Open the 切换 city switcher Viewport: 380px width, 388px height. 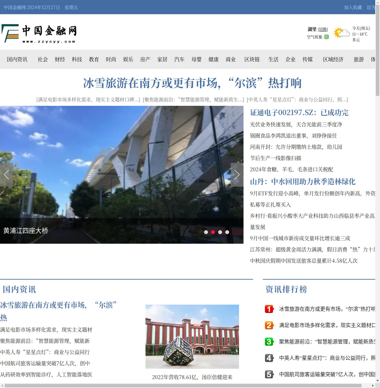(323, 30)
